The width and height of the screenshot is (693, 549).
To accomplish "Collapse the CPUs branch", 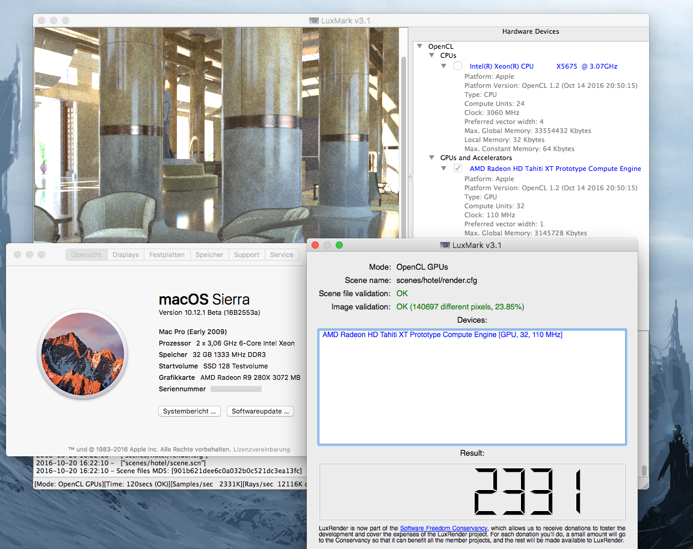I will [431, 55].
